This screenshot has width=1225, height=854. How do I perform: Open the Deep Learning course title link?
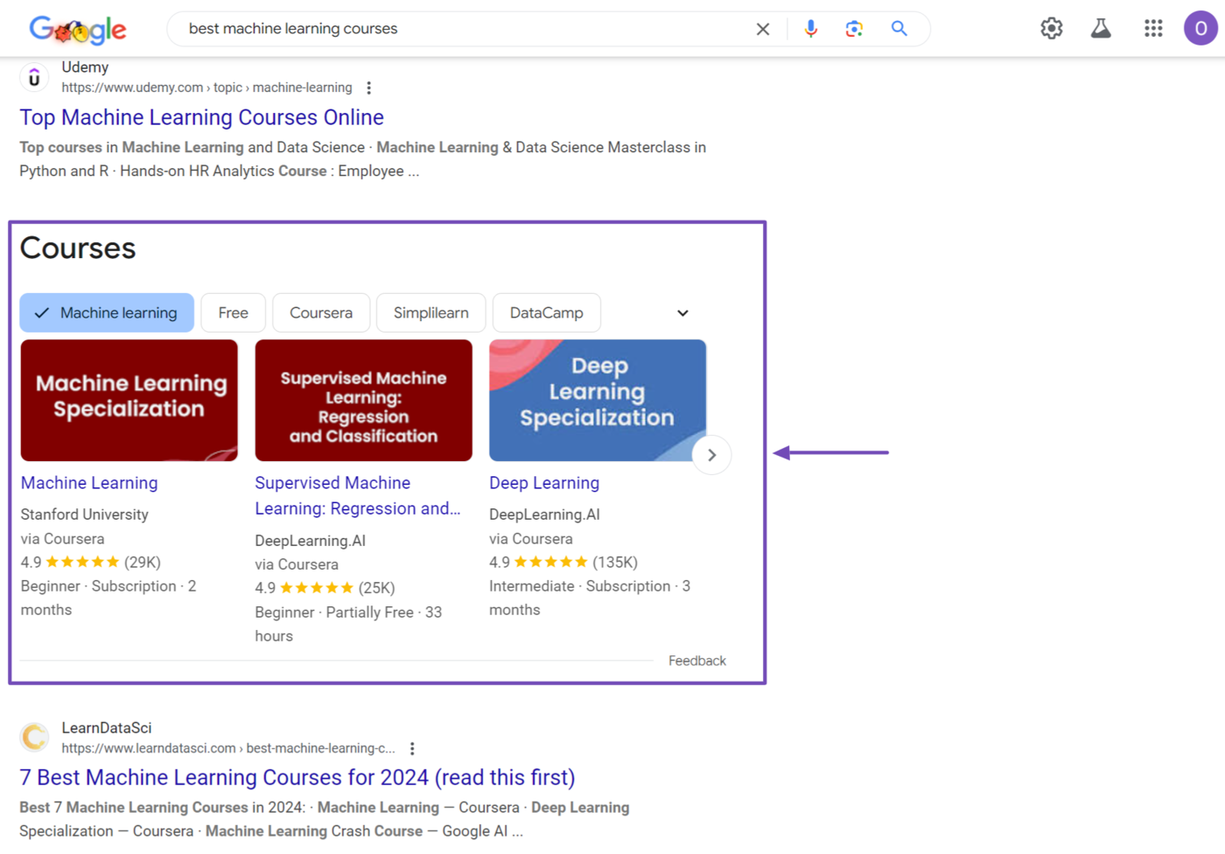544,483
